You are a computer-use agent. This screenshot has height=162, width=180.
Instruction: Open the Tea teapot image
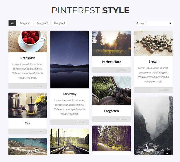tap(28, 105)
